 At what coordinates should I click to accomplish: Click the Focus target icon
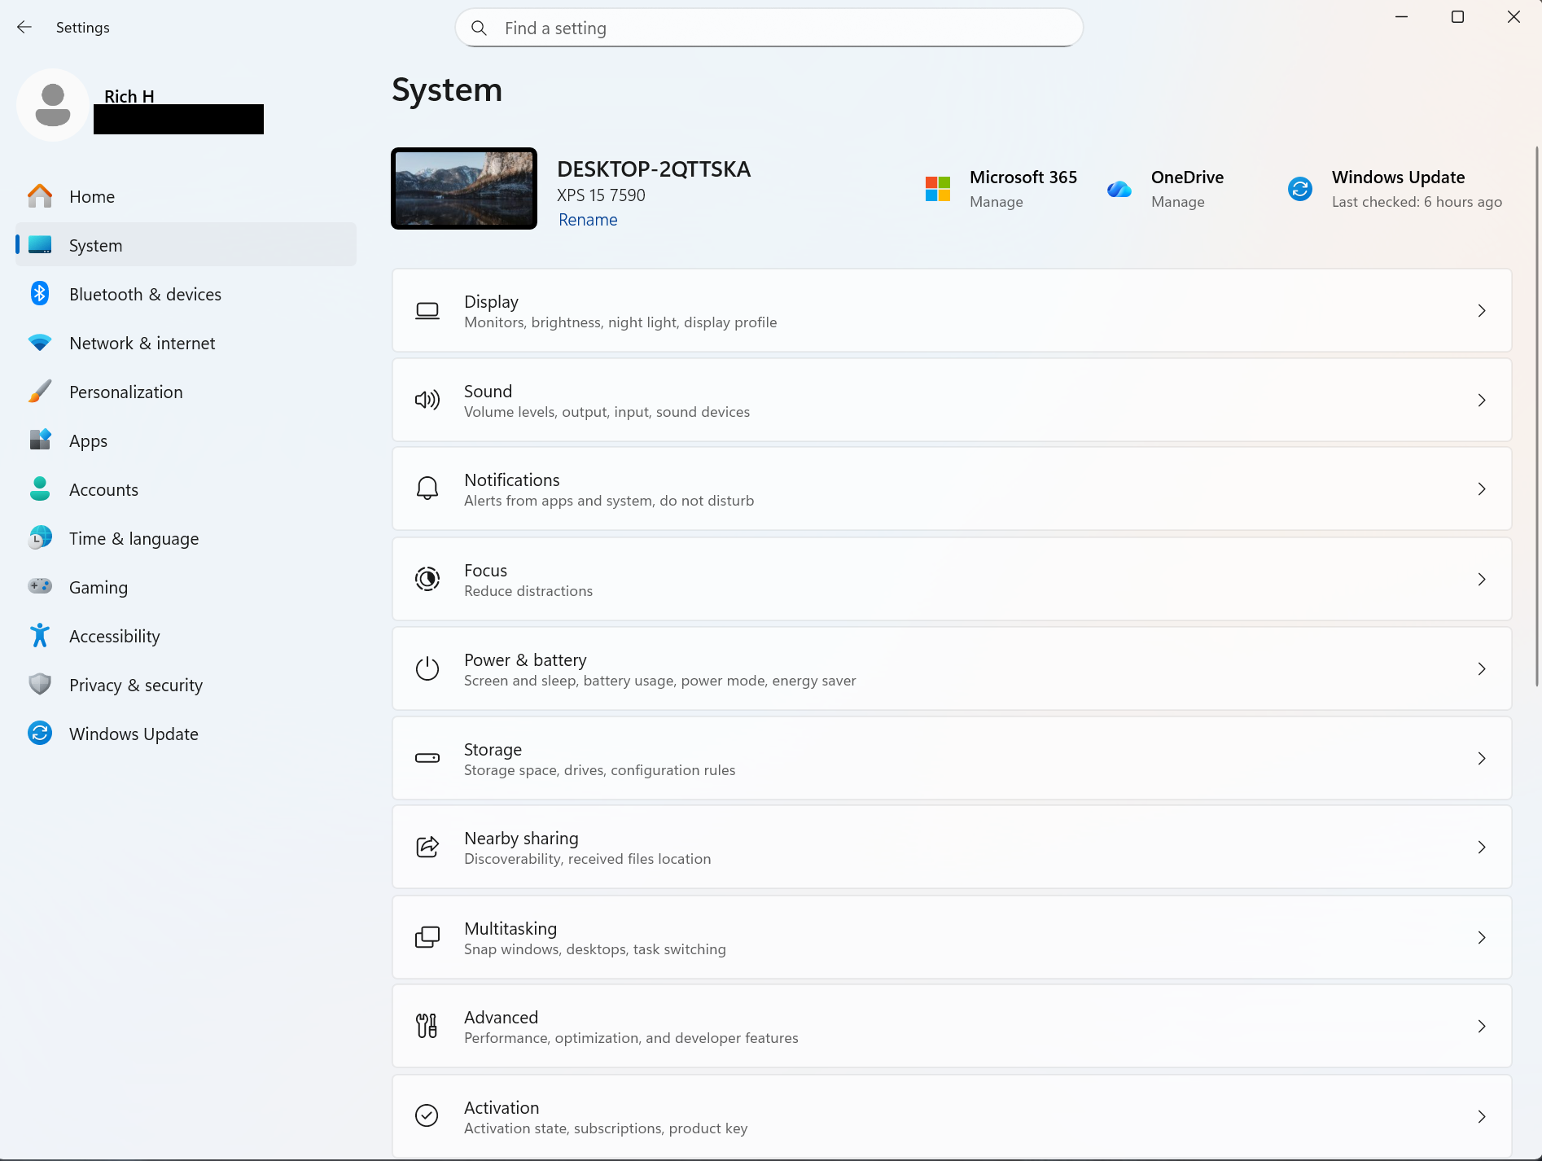[x=427, y=579]
